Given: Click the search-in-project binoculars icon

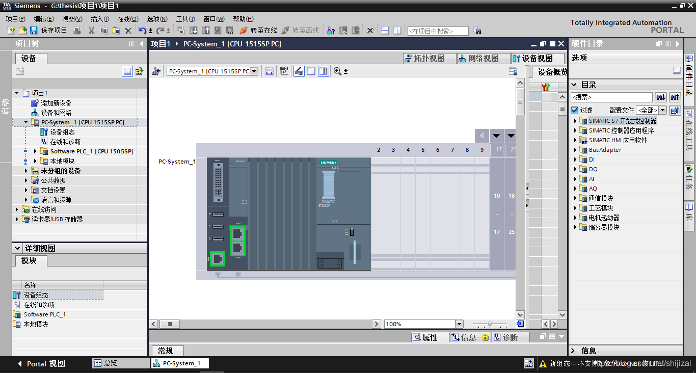Looking at the screenshot, I should click(477, 31).
